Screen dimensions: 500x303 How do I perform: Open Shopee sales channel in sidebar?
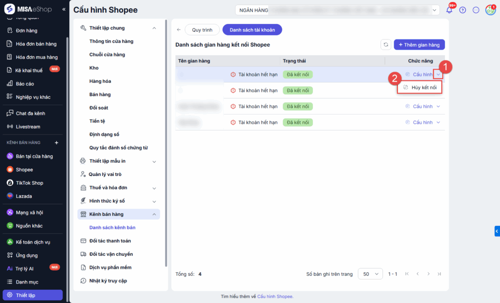coord(24,170)
